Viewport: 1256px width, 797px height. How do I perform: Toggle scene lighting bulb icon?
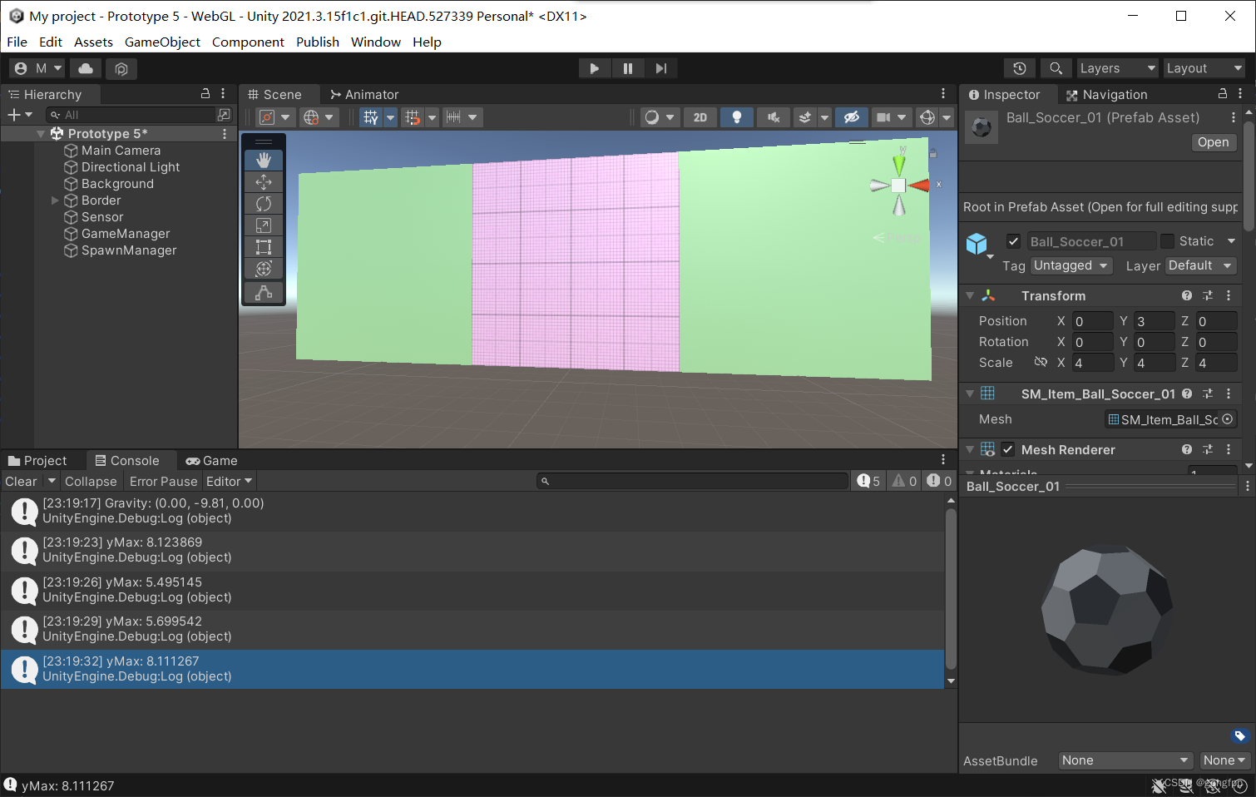(736, 117)
